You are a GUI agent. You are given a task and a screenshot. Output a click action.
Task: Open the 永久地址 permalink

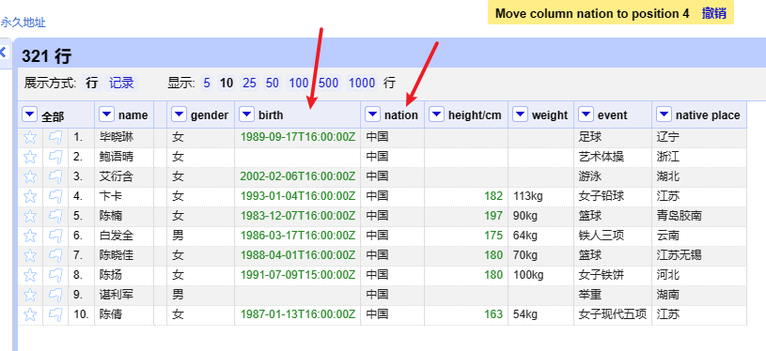(x=23, y=23)
